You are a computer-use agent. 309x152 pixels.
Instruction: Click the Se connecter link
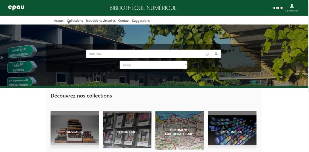coord(292,11)
